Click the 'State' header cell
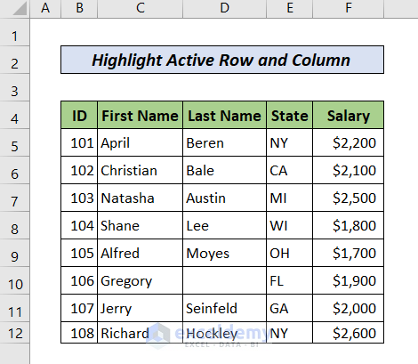Viewport: 418px width, 364px height. 290,115
